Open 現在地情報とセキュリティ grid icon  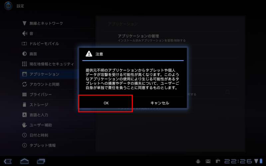point(24,64)
